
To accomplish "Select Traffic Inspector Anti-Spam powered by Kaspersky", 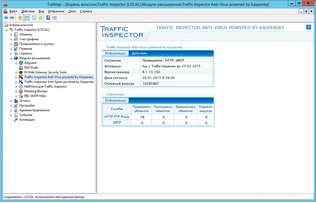I will pos(59,82).
